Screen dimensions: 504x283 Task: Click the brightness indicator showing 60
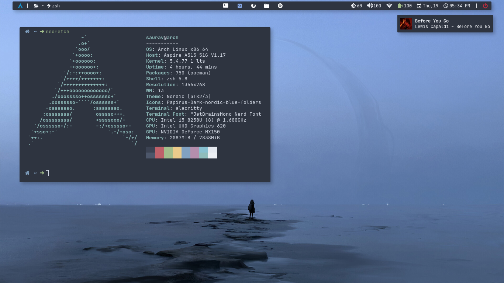point(356,6)
